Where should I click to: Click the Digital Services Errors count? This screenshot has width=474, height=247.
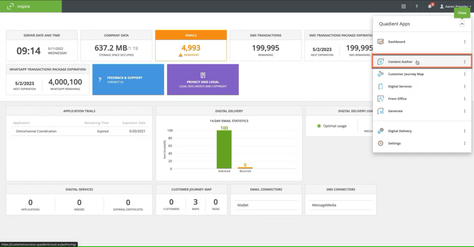pos(79,202)
